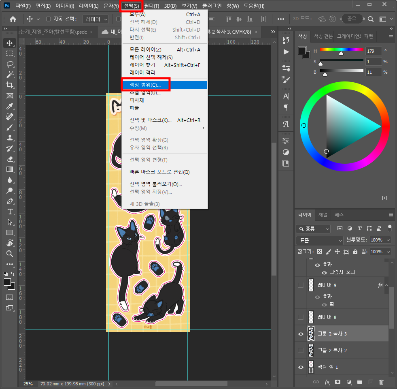Go to Home screen icon
The width and height of the screenshot is (397, 389).
click(13, 19)
